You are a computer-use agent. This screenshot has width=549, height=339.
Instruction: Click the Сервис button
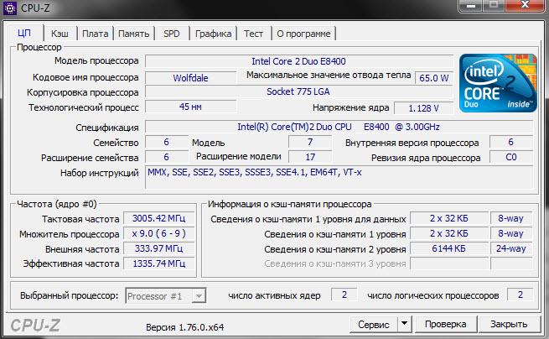click(374, 324)
